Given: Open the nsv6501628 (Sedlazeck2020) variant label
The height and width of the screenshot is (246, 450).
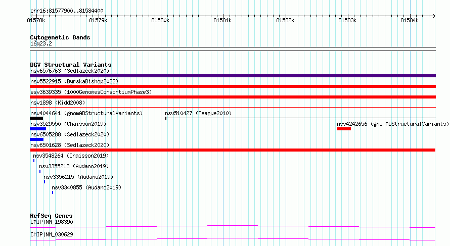Looking at the screenshot, I should (x=70, y=145).
